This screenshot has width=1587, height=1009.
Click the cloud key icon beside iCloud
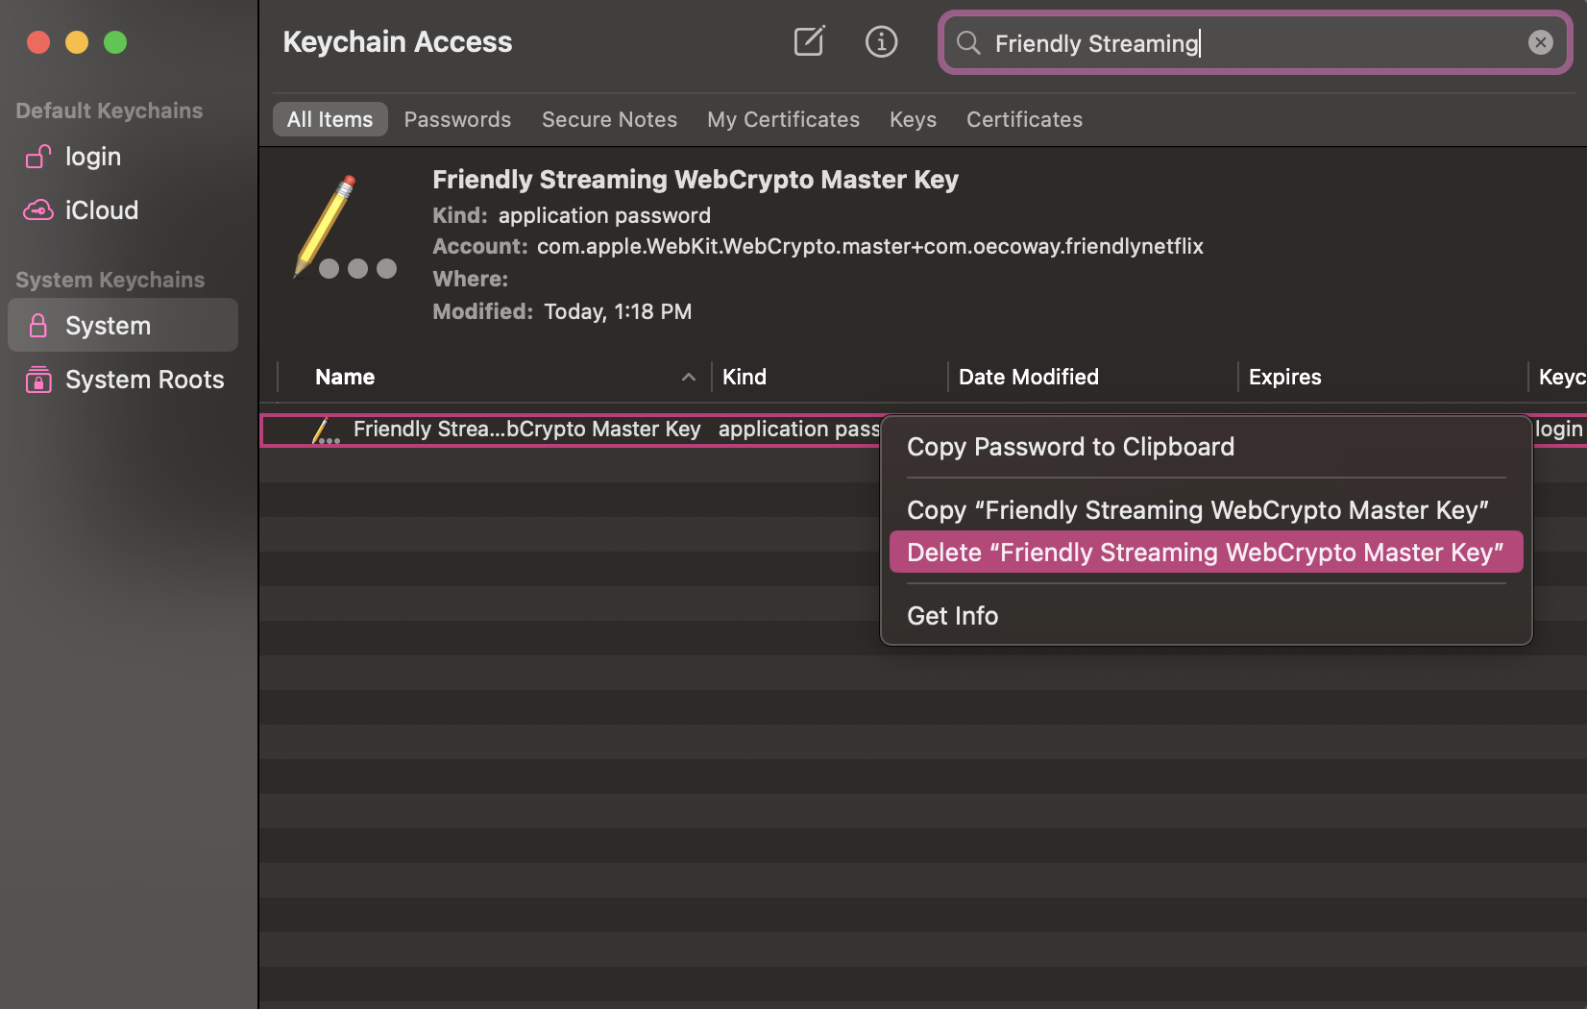pyautogui.click(x=38, y=210)
